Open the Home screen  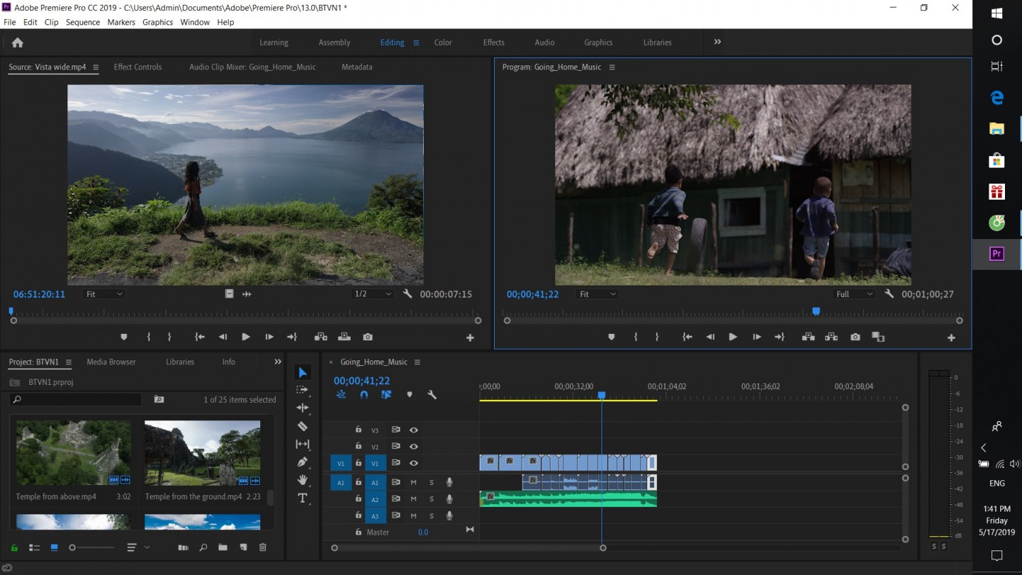coord(18,42)
